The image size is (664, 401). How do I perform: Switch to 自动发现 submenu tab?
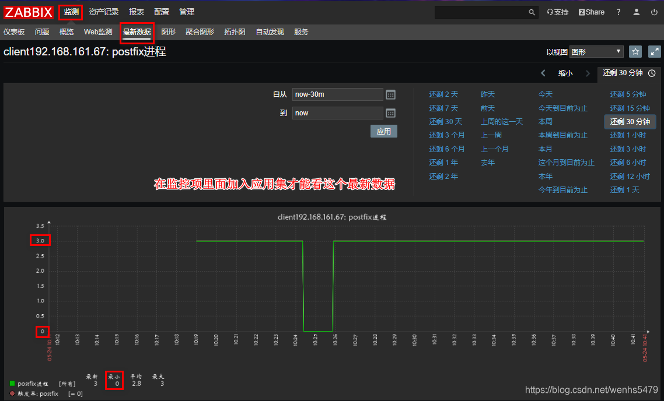pos(270,31)
